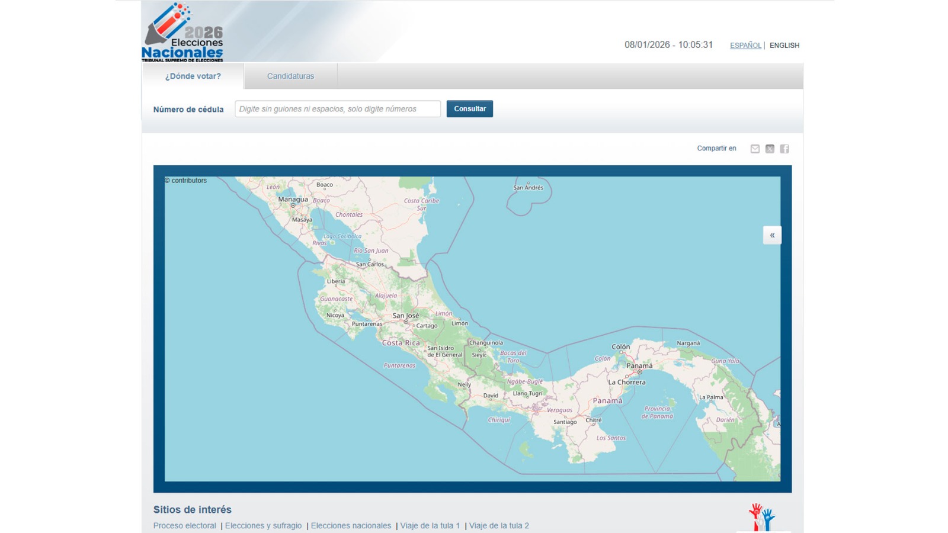Screen dimensions: 948x533
Task: Share on Facebook icon
Action: (x=784, y=149)
